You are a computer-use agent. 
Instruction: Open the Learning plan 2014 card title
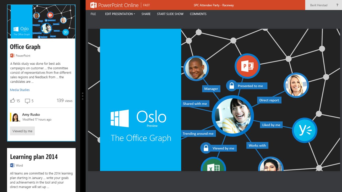[x=34, y=157]
